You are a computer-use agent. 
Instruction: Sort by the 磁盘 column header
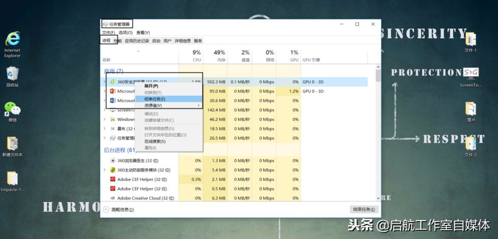pyautogui.click(x=240, y=56)
